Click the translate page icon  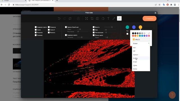tap(164, 5)
